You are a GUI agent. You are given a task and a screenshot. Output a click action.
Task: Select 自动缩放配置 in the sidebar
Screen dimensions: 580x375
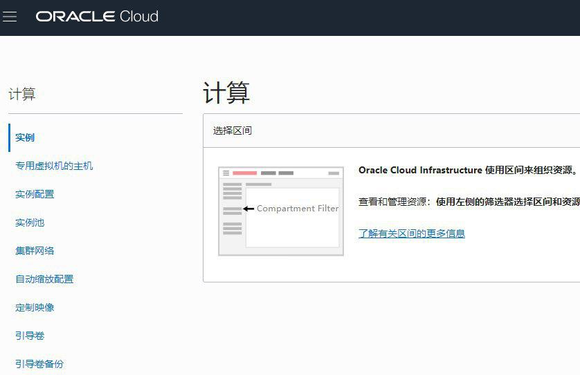tap(44, 279)
